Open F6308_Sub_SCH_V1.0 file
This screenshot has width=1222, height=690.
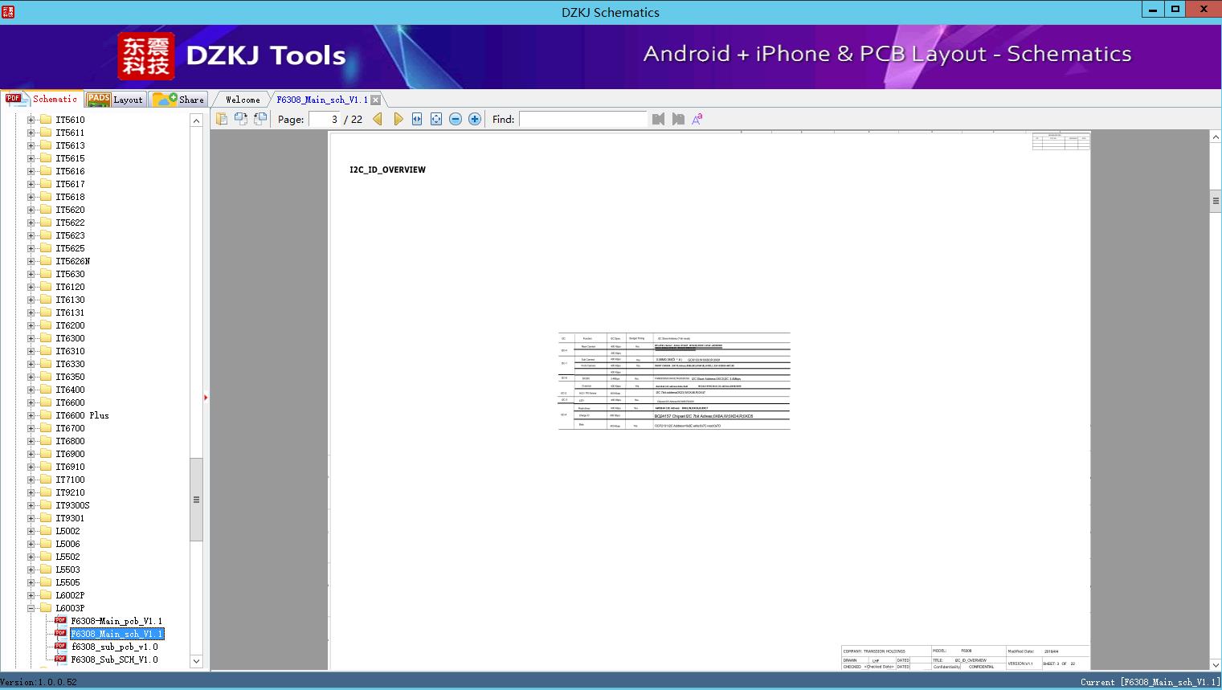(114, 659)
